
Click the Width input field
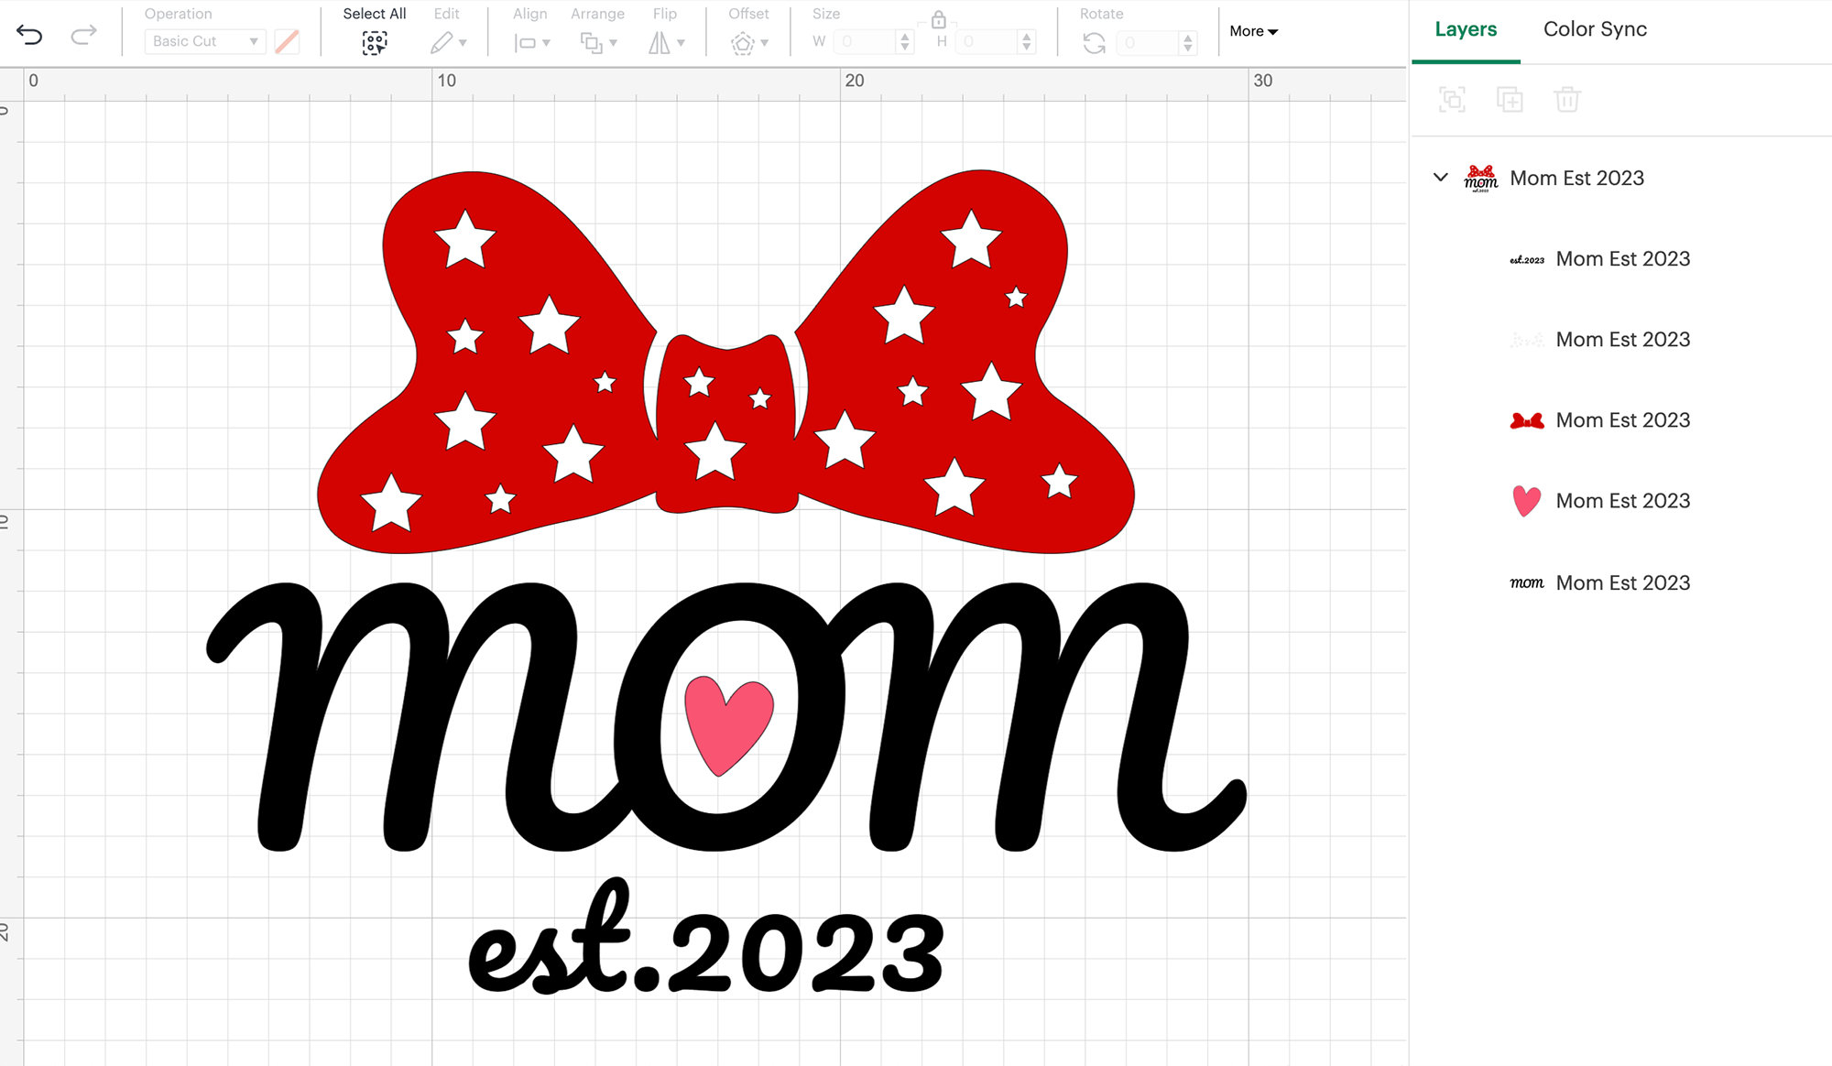pyautogui.click(x=866, y=41)
